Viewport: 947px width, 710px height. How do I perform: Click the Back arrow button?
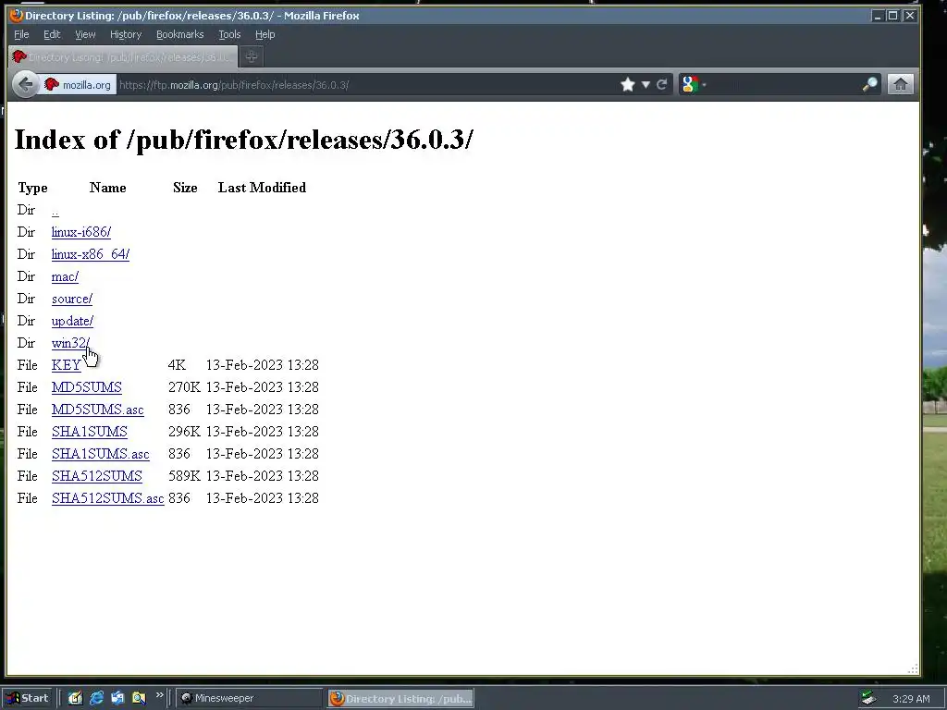tap(25, 84)
